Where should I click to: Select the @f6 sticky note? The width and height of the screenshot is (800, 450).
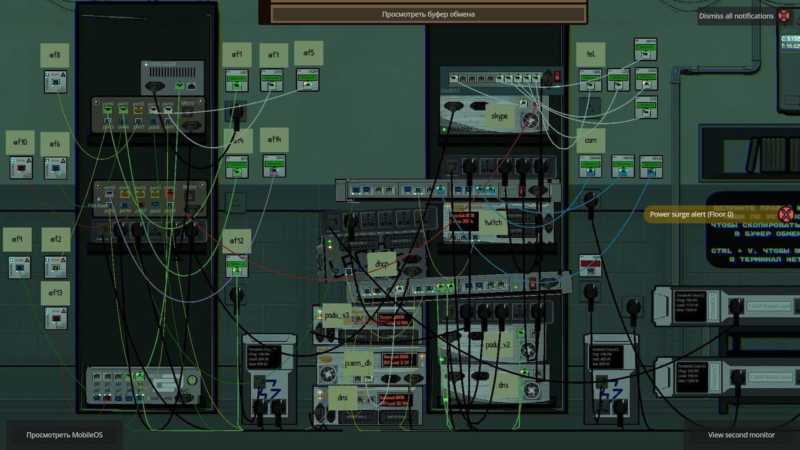tap(55, 144)
